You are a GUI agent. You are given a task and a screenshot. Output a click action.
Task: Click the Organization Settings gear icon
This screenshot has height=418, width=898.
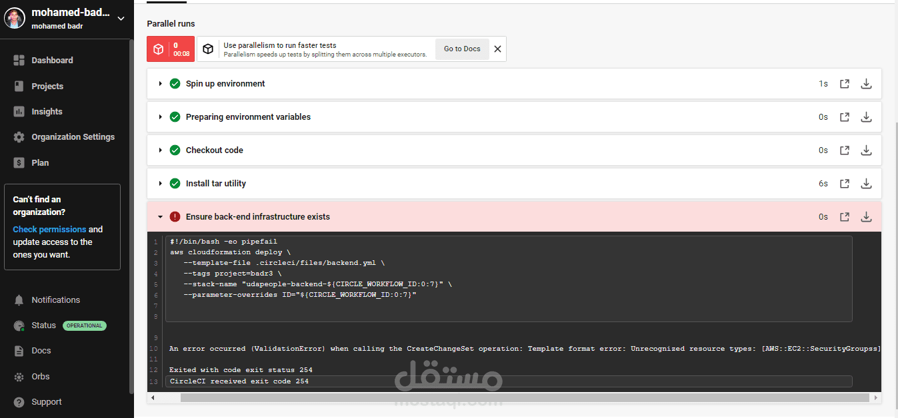[19, 137]
